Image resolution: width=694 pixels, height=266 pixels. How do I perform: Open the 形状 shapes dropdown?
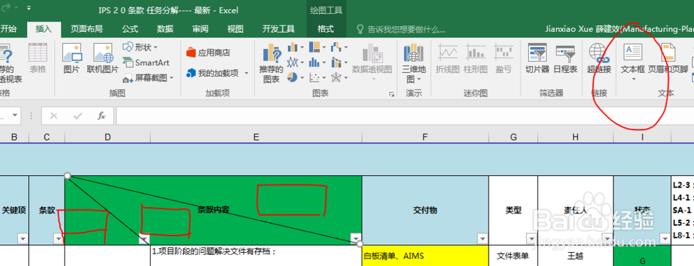[x=140, y=47]
